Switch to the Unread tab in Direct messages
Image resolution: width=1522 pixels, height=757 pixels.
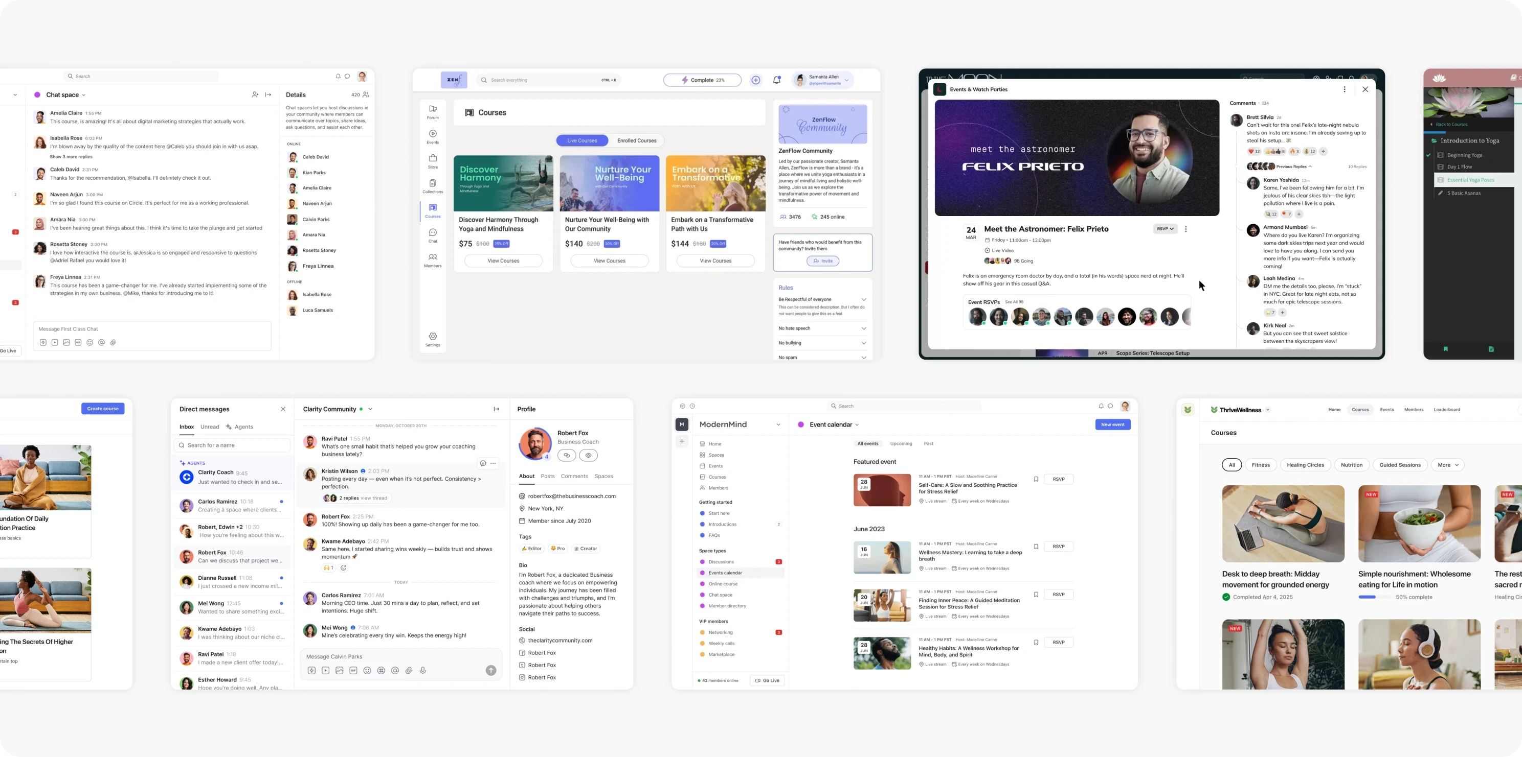point(210,427)
